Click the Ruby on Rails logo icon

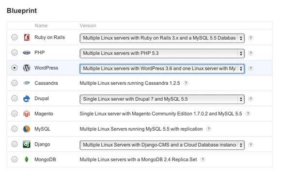(27, 37)
